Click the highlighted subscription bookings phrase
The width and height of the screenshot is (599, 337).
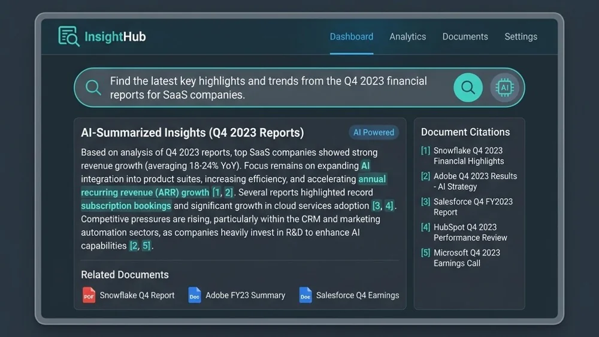point(126,206)
